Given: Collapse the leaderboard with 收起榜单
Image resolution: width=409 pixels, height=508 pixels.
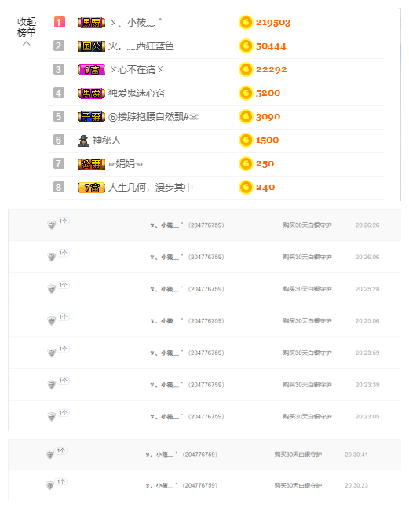Looking at the screenshot, I should [x=27, y=31].
